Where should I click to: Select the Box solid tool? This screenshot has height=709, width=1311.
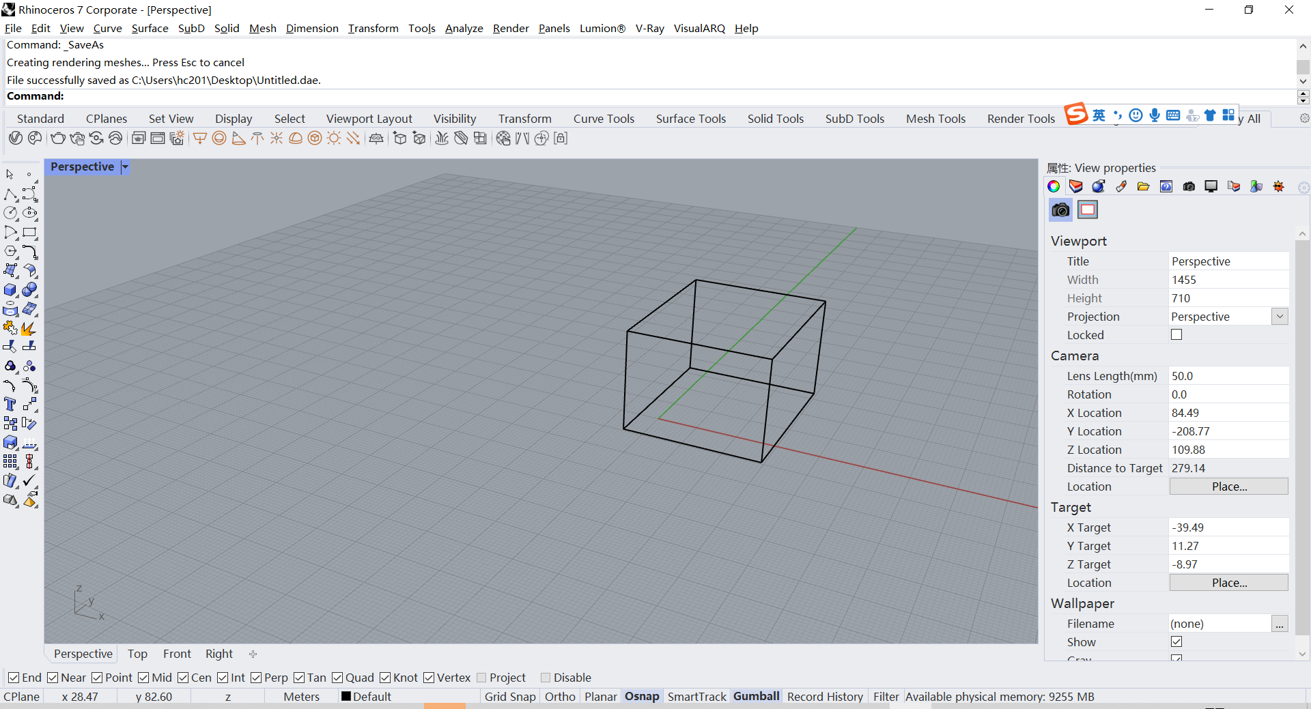click(x=10, y=290)
